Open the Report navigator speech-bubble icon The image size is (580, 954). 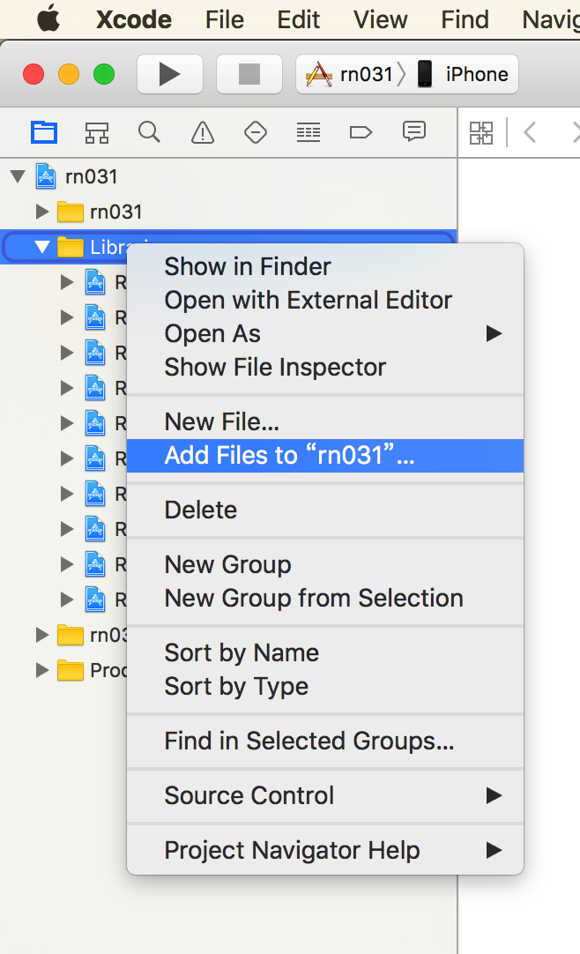click(413, 132)
